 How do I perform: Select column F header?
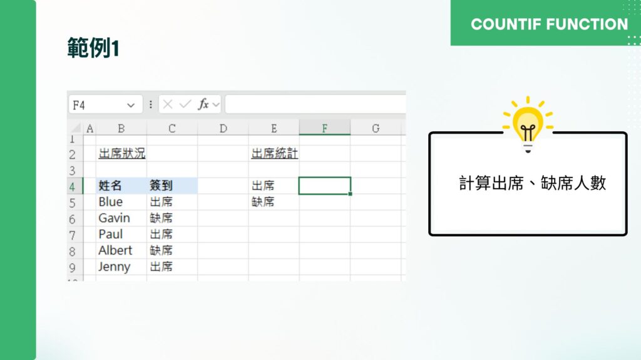pyautogui.click(x=325, y=129)
